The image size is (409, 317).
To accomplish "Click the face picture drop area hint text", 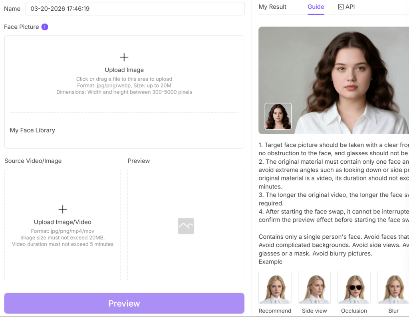I will (124, 85).
